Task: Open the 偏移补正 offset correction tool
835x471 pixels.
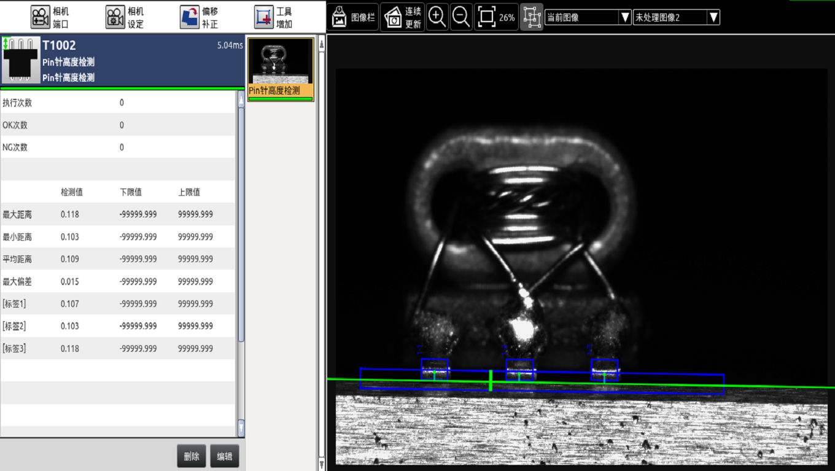Action: click(x=199, y=17)
